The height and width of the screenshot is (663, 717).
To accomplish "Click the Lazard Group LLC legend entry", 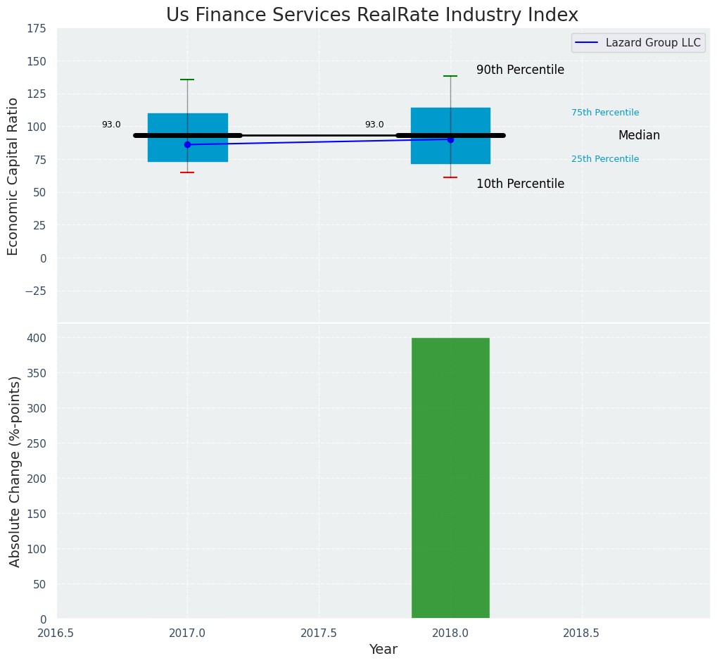I will tap(652, 43).
